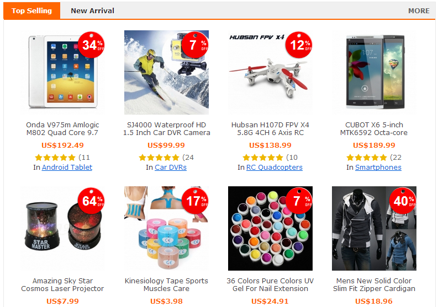Open the Onda V975m tablet product image
Image resolution: width=438 pixels, height=307 pixels.
point(62,72)
